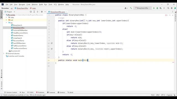Expand the out folder
Screen dimensions: 177x99
coord(6,20)
